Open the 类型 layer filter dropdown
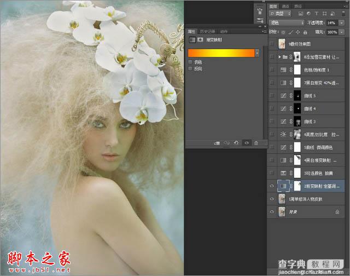Image resolution: width=350 pixels, height=276 pixels. [280, 14]
